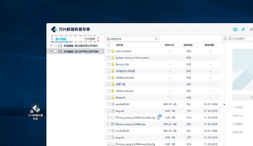The width and height of the screenshot is (253, 146).
Task: Check the box for Lost Location
Action: [109, 51]
